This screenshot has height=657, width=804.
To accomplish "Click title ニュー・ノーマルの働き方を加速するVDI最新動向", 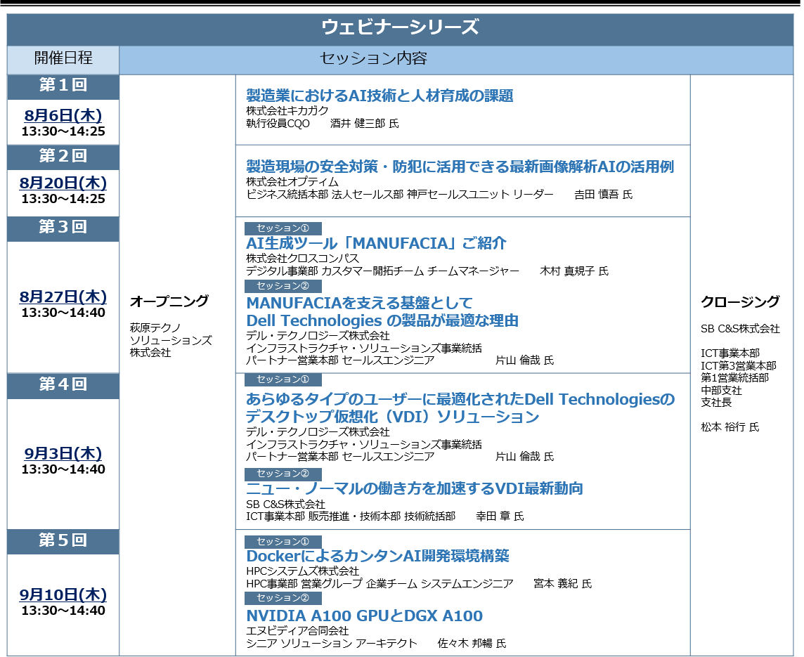I will click(x=415, y=488).
